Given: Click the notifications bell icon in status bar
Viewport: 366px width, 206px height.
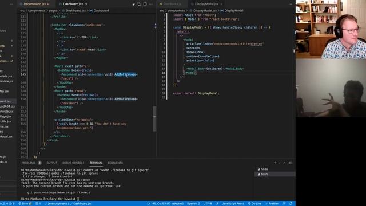Looking at the screenshot, I should [x=291, y=204].
